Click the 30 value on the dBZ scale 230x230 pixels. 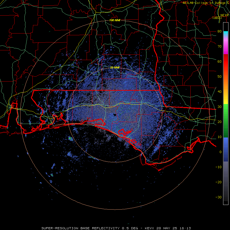tap(220, 107)
